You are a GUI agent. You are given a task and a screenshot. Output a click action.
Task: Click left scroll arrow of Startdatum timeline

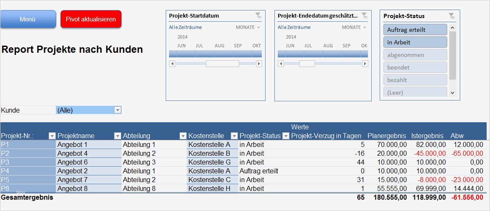click(x=172, y=64)
